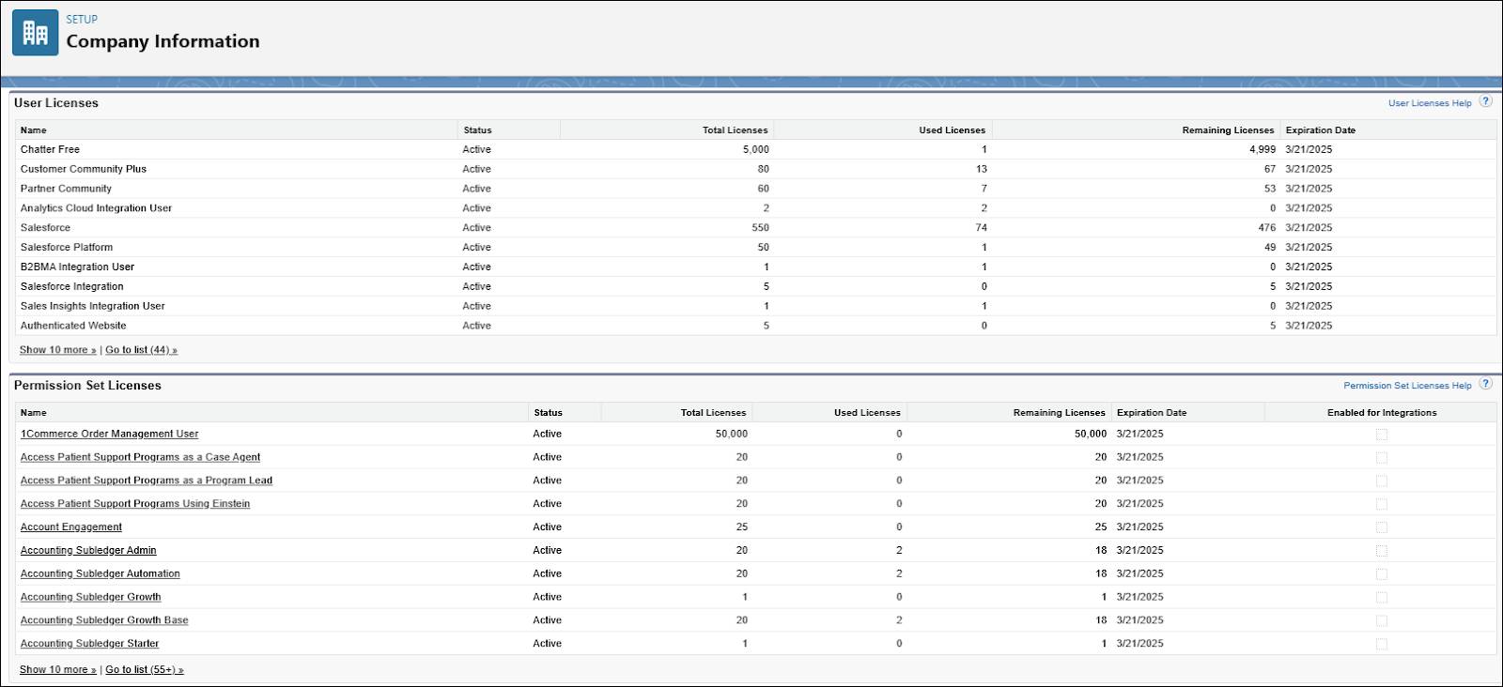Toggle integrations checkbox for Accounting Subledger Automation

click(x=1382, y=574)
